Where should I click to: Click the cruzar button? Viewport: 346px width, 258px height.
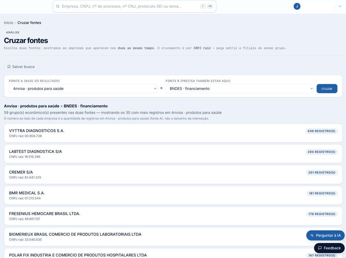327,89
